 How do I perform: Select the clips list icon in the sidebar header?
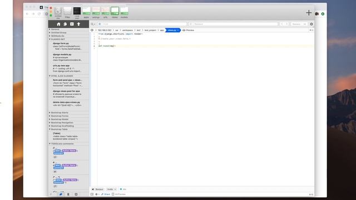(72, 24)
